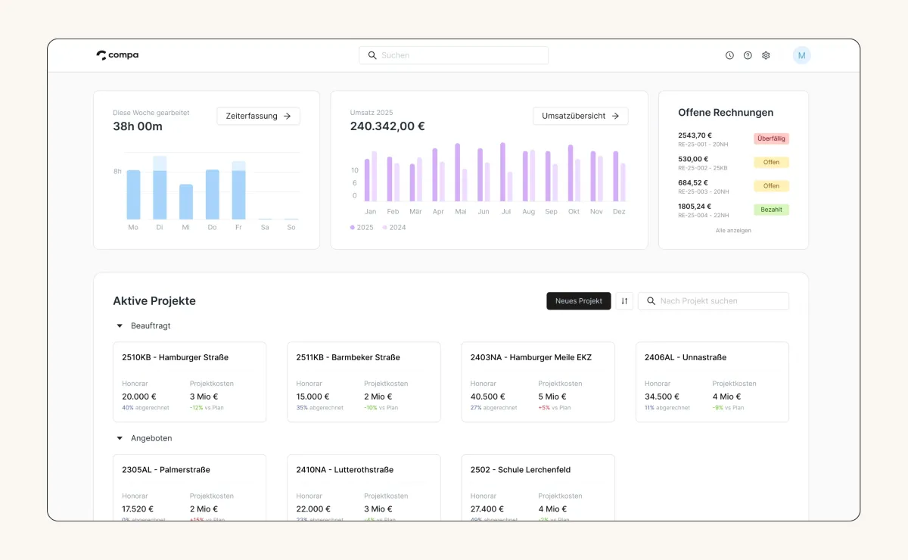
Task: Open Zeiterfassung via its arrow button
Action: (258, 116)
